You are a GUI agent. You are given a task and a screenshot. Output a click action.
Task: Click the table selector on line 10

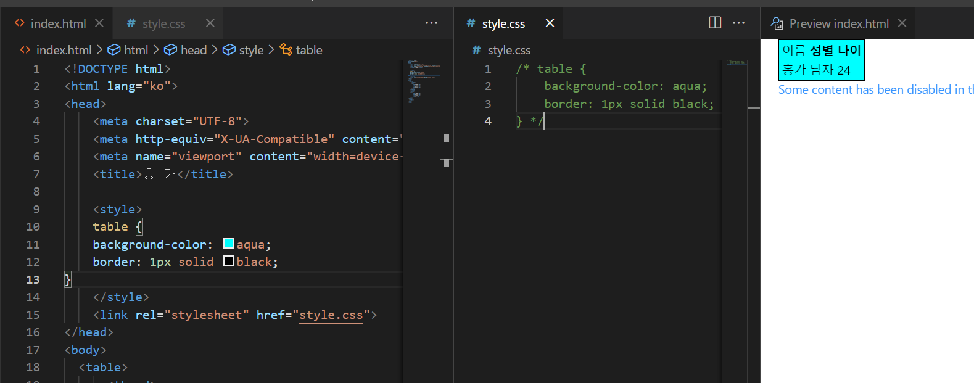(x=110, y=226)
